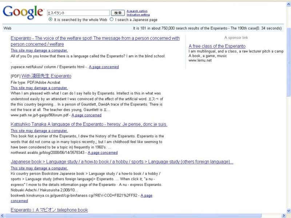The height and width of the screenshot is (218, 291).
Task: Click the 'File type: PDF/Adobe Acrobat' text
Action: pos(35,82)
